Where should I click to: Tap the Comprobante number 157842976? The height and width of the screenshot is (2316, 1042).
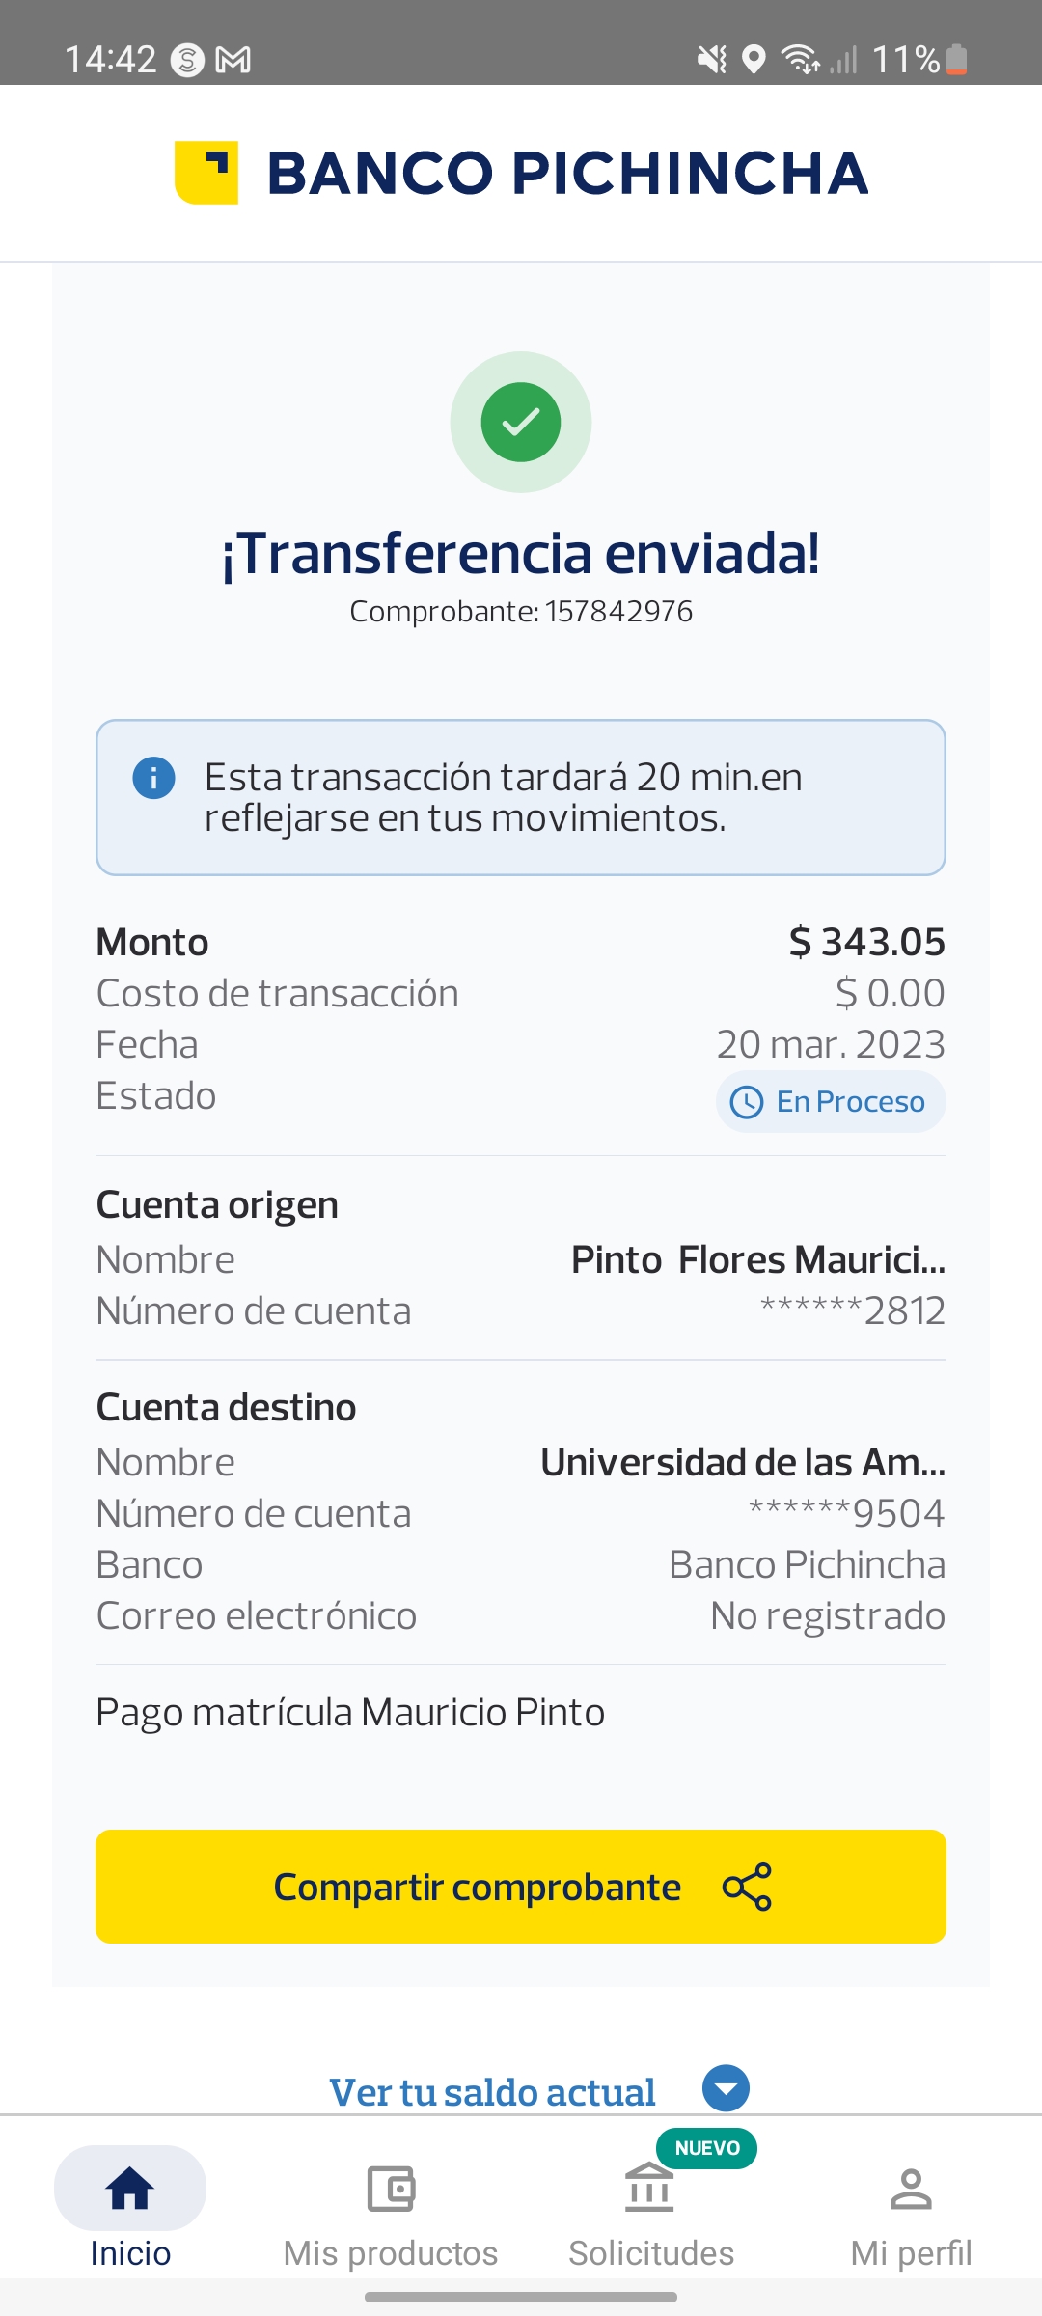tap(618, 612)
